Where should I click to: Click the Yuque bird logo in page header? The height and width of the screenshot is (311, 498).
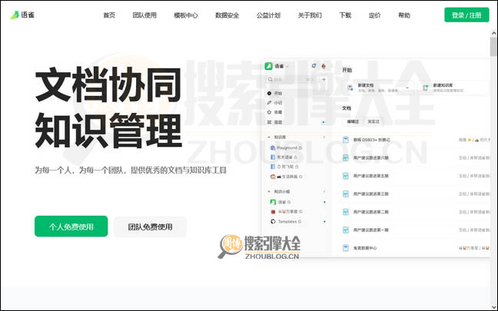click(14, 15)
